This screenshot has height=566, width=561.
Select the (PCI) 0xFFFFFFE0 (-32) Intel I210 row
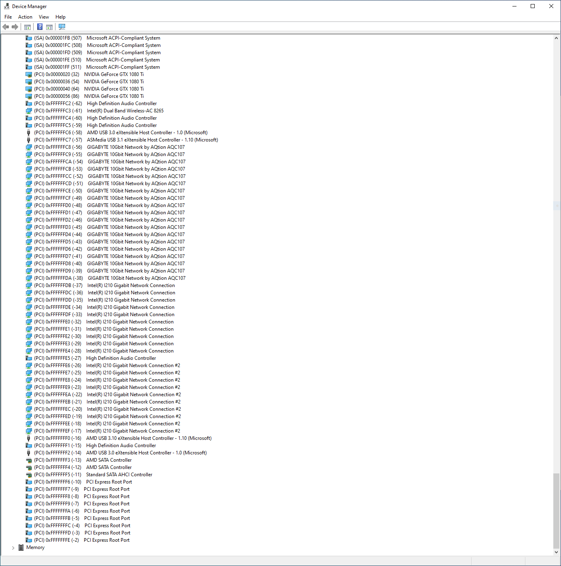(x=104, y=322)
